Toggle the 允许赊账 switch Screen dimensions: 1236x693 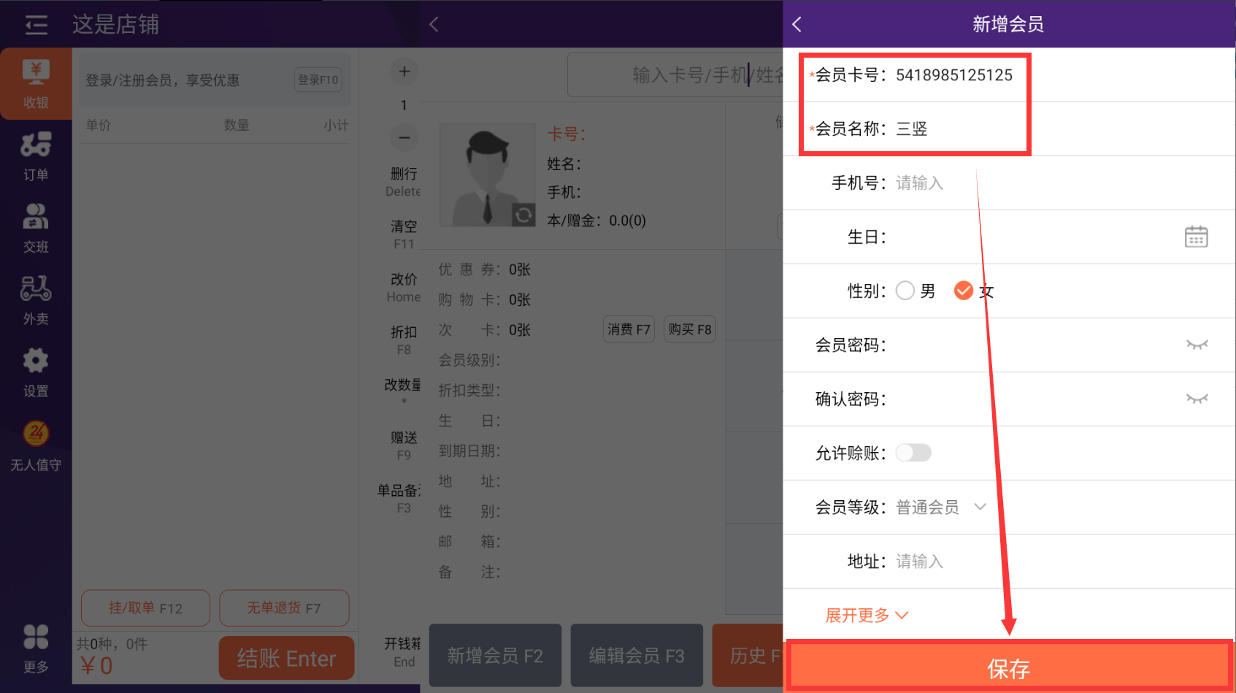point(913,453)
